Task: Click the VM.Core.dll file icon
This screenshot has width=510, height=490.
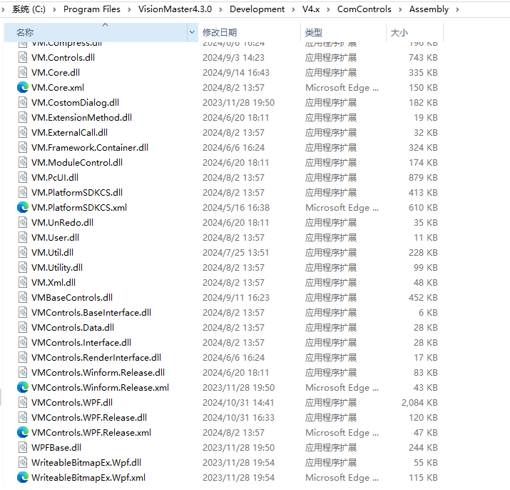Action: coord(23,73)
